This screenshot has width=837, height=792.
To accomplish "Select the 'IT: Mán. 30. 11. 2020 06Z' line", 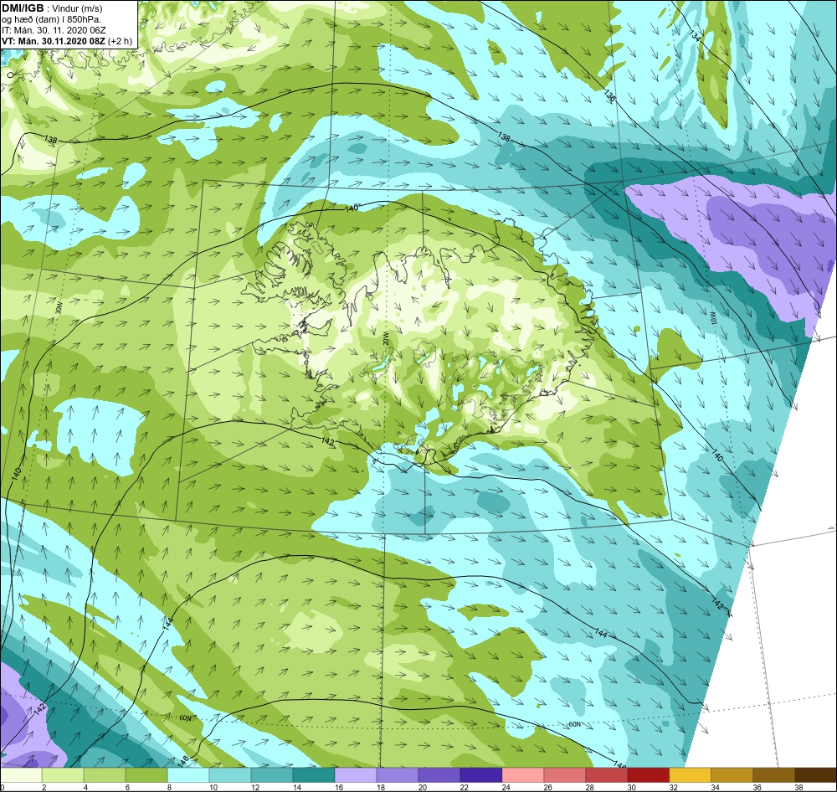I will click(54, 30).
